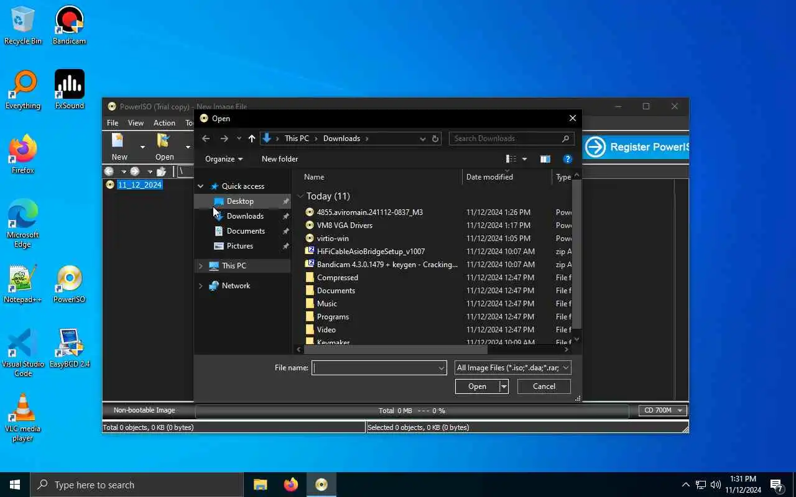The image size is (796, 497).
Task: Toggle the preview pane icon
Action: [x=545, y=159]
